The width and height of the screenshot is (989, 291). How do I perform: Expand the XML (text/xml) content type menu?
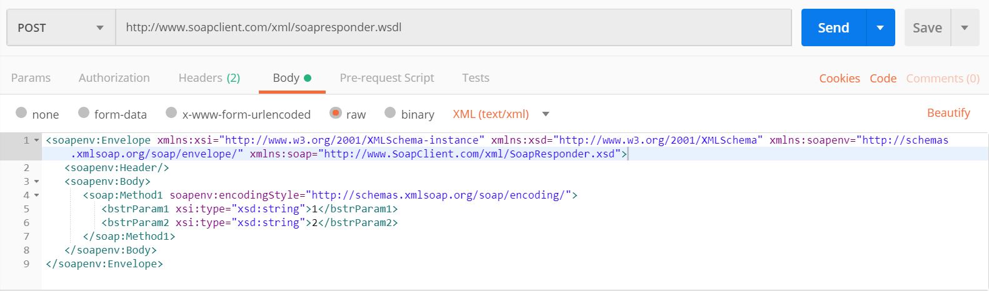click(x=546, y=114)
